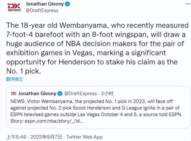Viewport: 191px width, 141px height.
Task: Click the verified badge inside the quoted tweet
Action: tap(60, 94)
